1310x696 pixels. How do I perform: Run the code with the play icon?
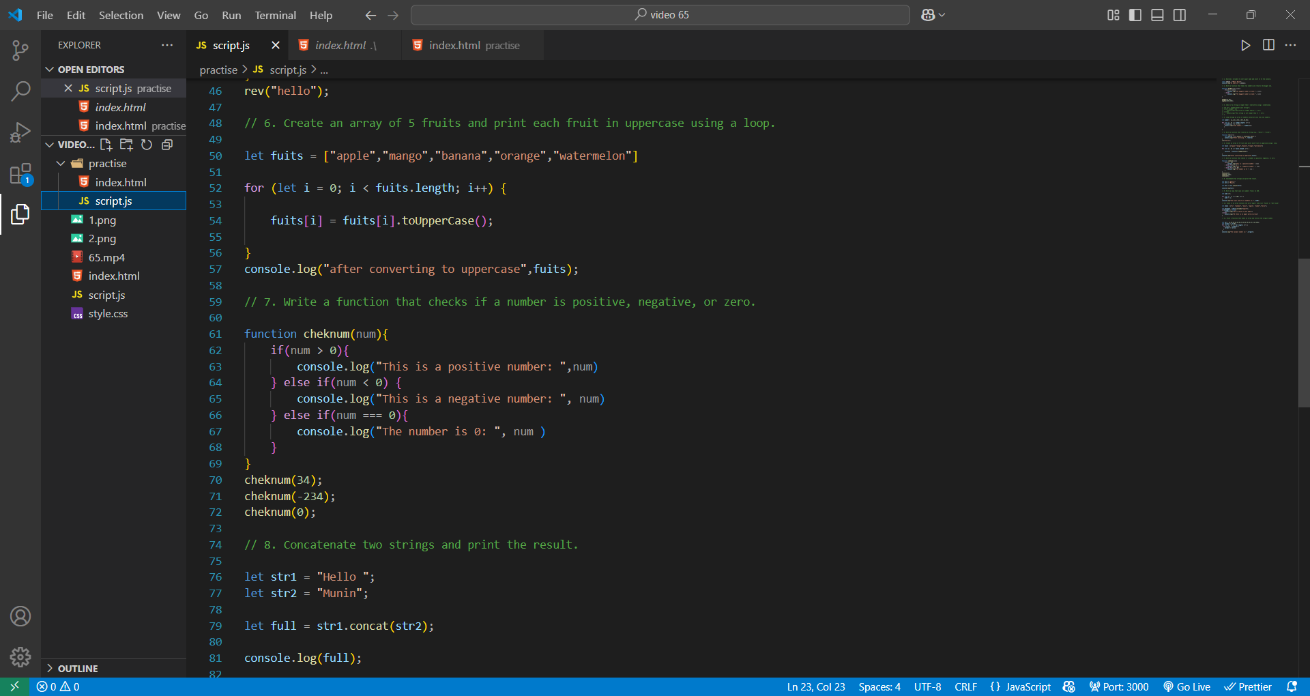1246,45
